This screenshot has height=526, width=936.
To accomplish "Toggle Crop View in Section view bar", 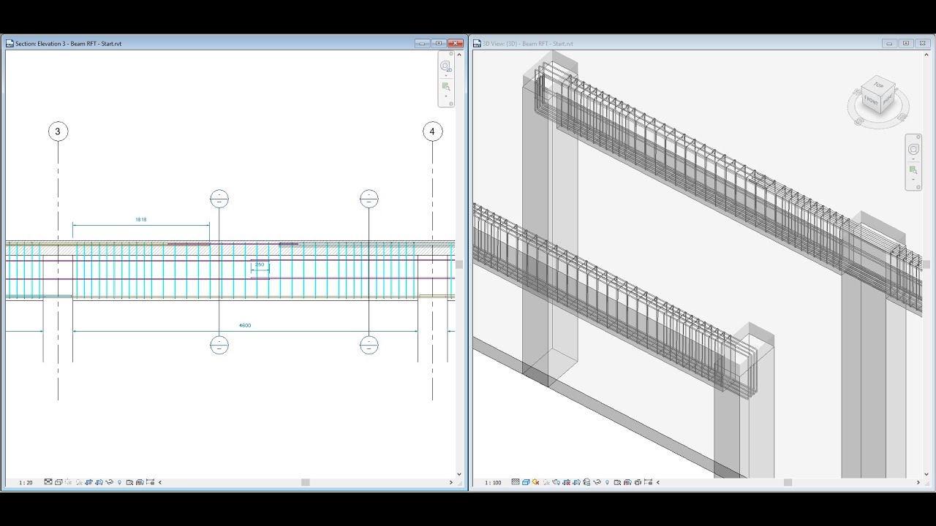I will tap(89, 482).
